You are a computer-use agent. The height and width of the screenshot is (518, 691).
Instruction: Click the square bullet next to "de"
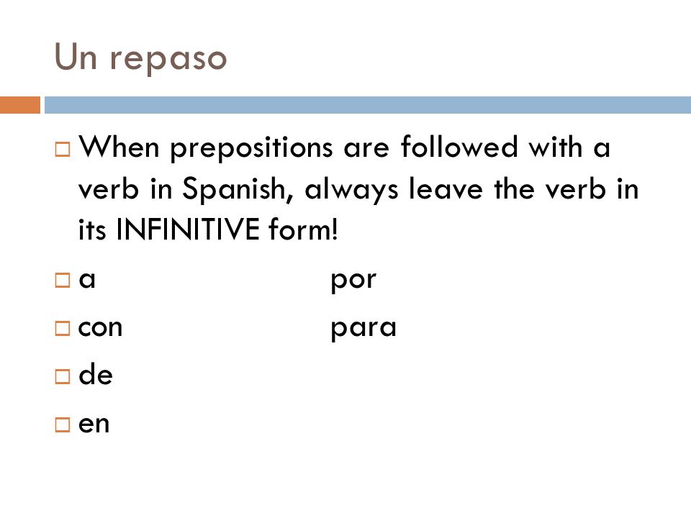[x=63, y=376]
